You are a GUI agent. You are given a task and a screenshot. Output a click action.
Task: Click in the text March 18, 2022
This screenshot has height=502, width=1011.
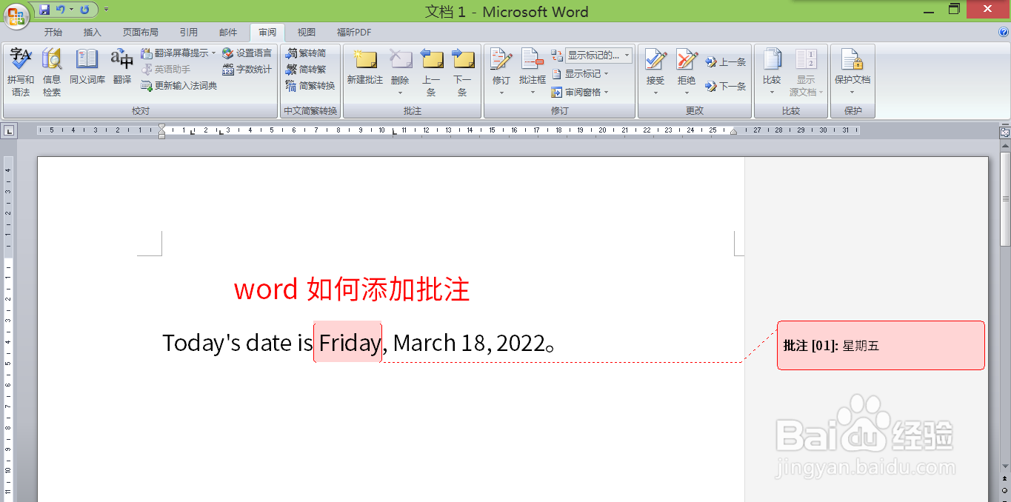point(468,343)
